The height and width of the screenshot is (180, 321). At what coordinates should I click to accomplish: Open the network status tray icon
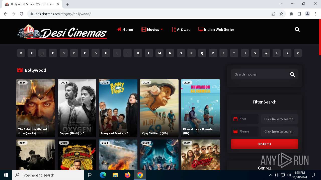coord(283,175)
